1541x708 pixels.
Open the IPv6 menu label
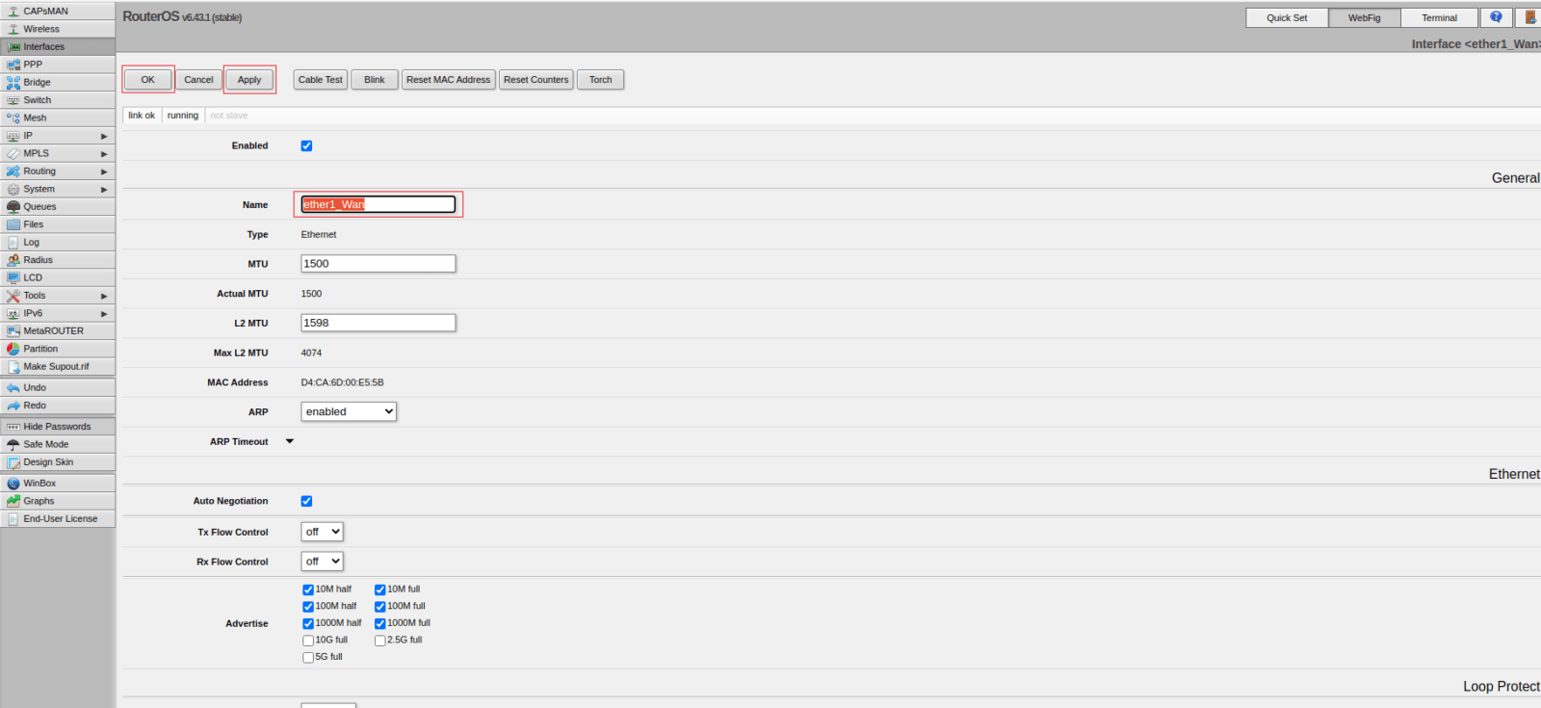(x=33, y=314)
